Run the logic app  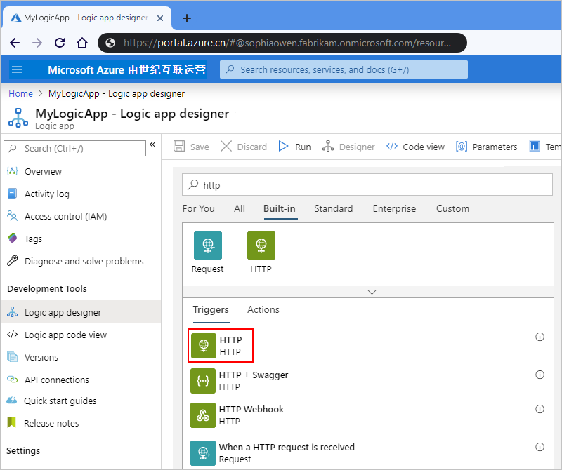(x=294, y=147)
